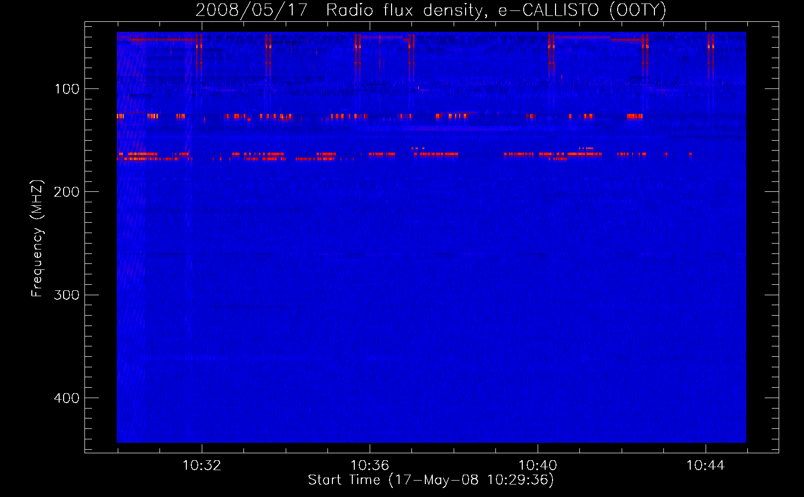Image resolution: width=804 pixels, height=497 pixels.
Task: Click the 10:32 time tick label
Action: pos(202,466)
